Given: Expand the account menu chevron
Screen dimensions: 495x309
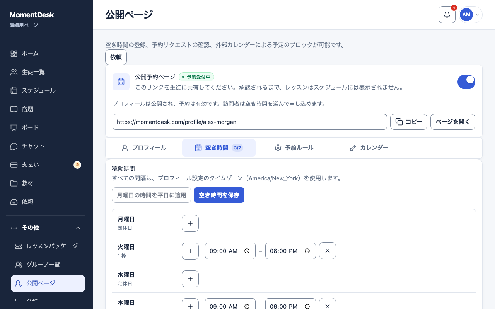Looking at the screenshot, I should [x=477, y=15].
